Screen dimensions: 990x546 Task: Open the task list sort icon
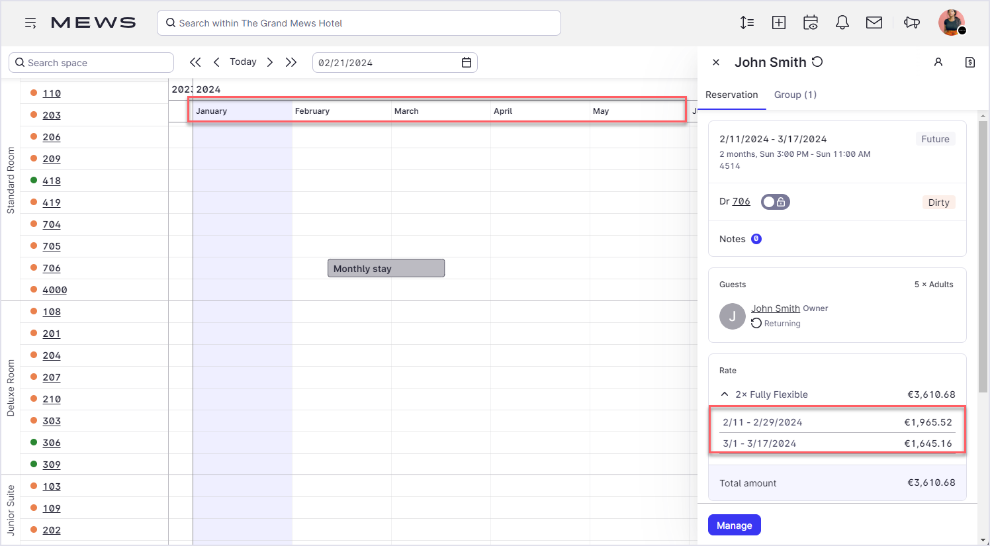point(747,23)
